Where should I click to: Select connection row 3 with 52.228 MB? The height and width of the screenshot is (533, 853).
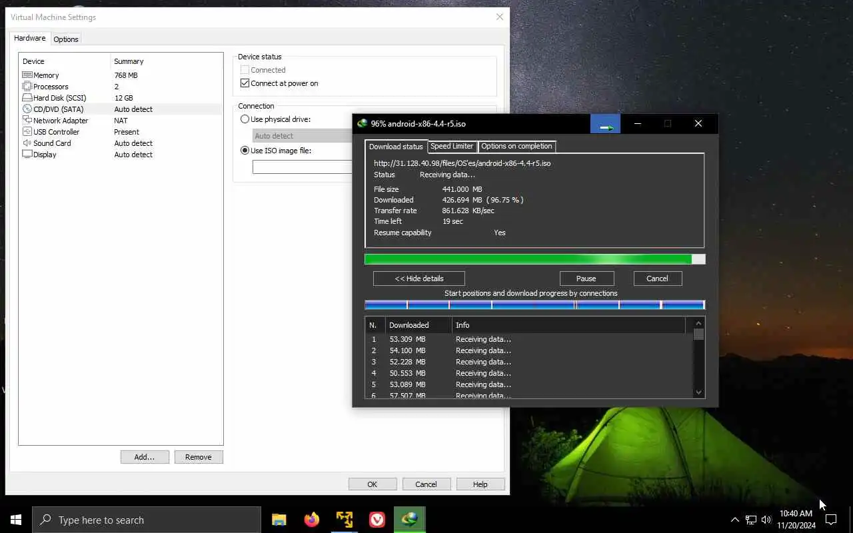pos(529,362)
